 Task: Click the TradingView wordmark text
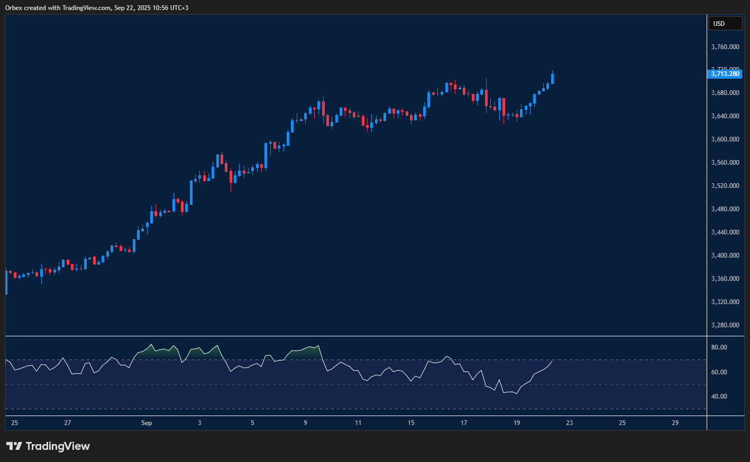pyautogui.click(x=58, y=446)
